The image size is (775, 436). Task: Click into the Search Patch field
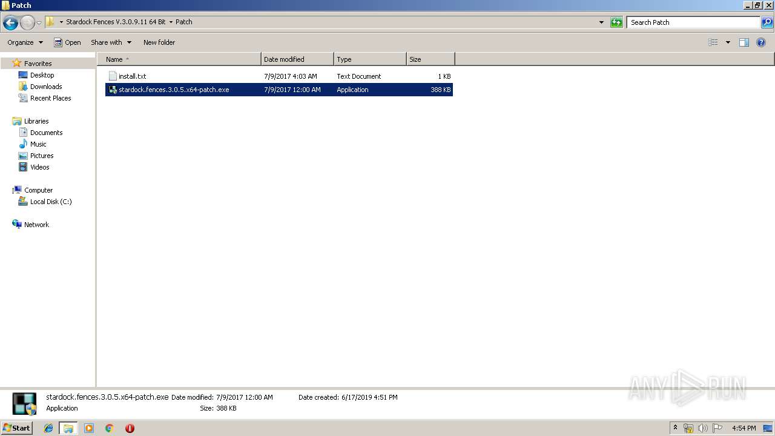pos(693,22)
